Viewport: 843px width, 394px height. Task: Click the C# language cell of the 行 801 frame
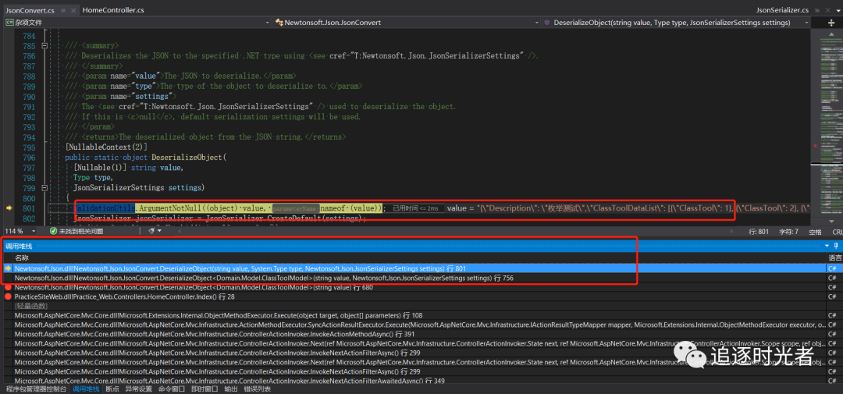point(835,268)
